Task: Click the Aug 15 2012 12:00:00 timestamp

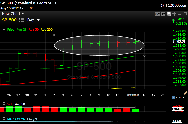Action: tap(17, 8)
